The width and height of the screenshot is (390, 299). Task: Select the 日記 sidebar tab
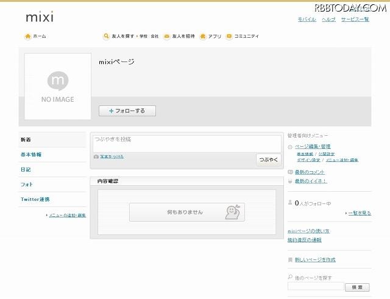coord(52,170)
